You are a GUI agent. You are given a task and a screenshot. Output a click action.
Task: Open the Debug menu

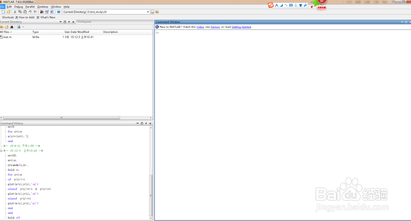point(18,7)
